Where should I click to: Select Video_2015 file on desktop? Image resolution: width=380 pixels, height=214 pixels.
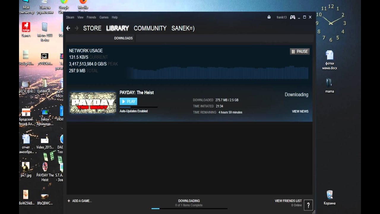(45, 142)
